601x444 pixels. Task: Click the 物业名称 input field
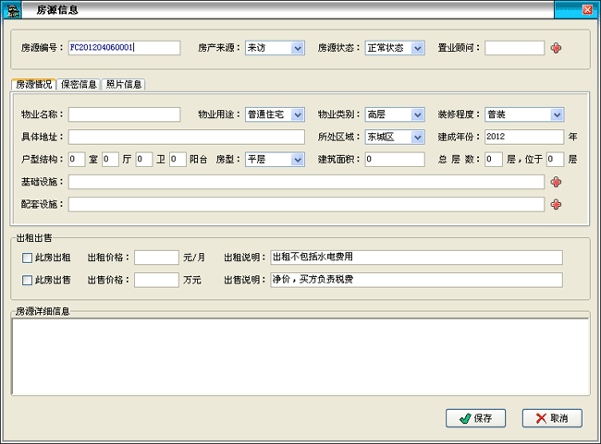[x=124, y=114]
